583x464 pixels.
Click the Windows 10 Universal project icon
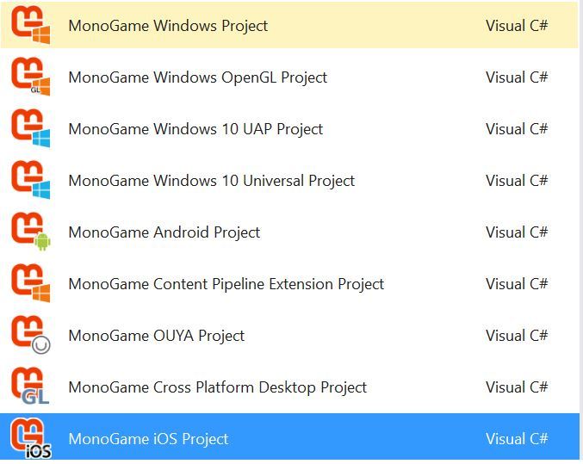tap(30, 180)
